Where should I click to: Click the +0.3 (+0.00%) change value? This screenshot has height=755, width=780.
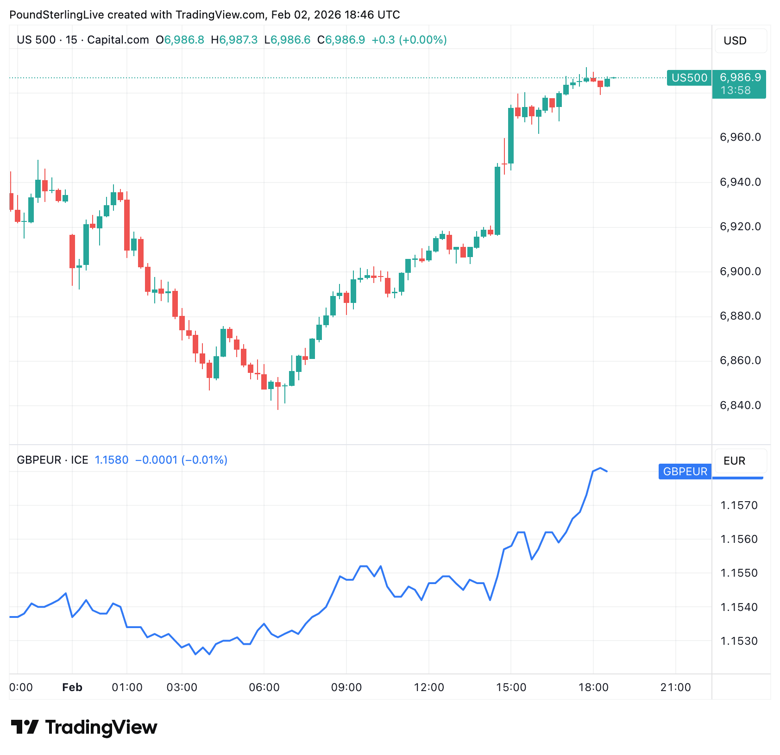coord(409,40)
